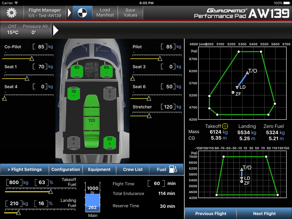Screen dimensions: 292x219
Task: Open Flight Settings options
Action: point(24,169)
